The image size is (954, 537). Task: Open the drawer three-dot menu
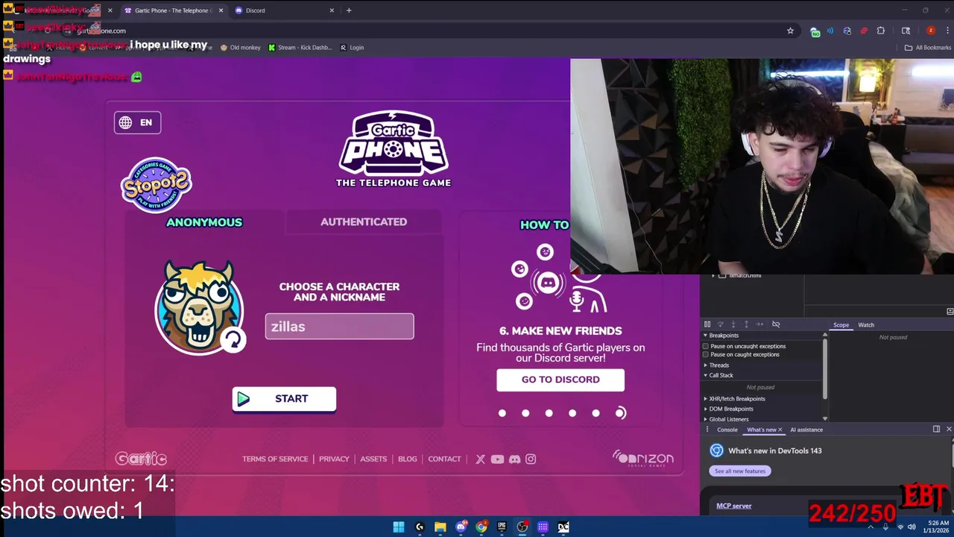tap(707, 430)
